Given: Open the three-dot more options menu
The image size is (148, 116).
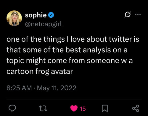Looking at the screenshot, I should coord(138,14).
